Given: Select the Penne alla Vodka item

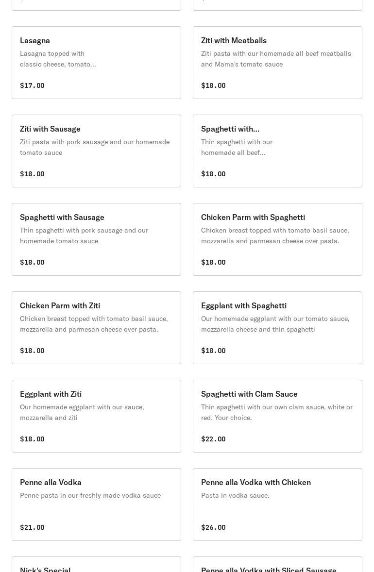Looking at the screenshot, I should pyautogui.click(x=96, y=505).
